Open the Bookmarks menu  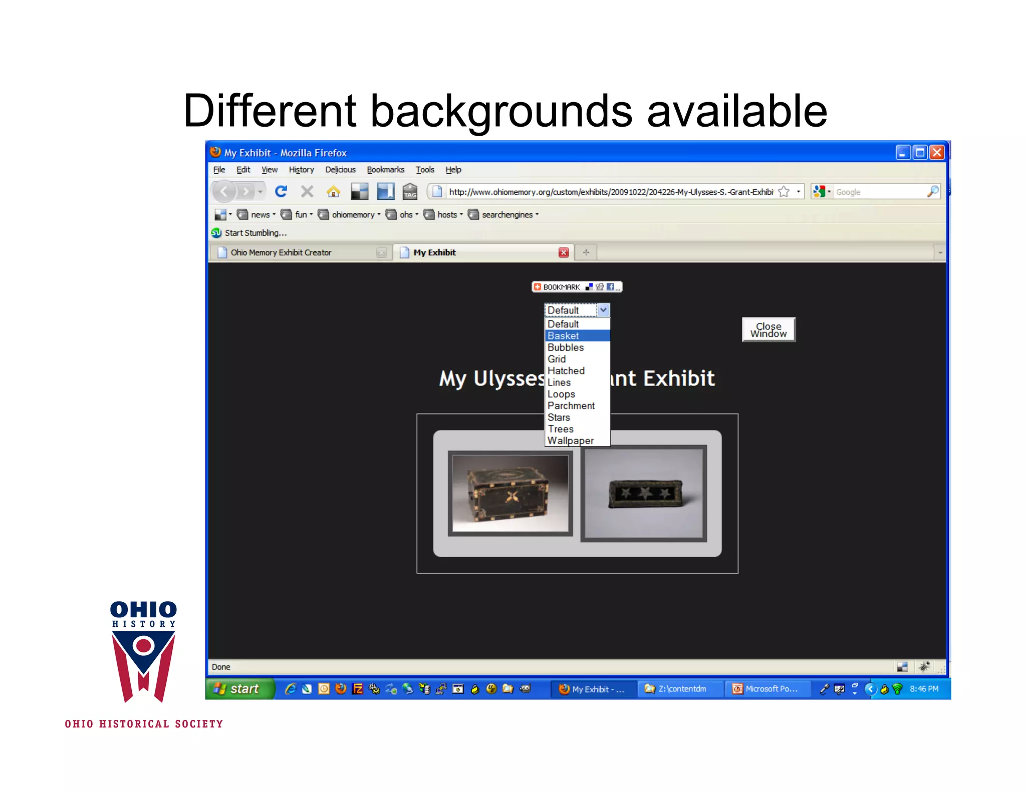point(386,170)
